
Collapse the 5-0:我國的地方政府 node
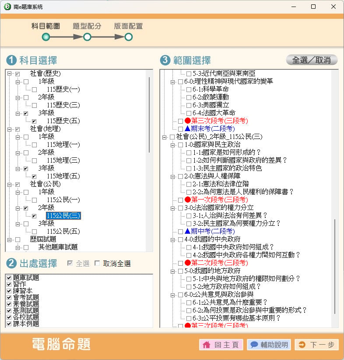click(172, 271)
